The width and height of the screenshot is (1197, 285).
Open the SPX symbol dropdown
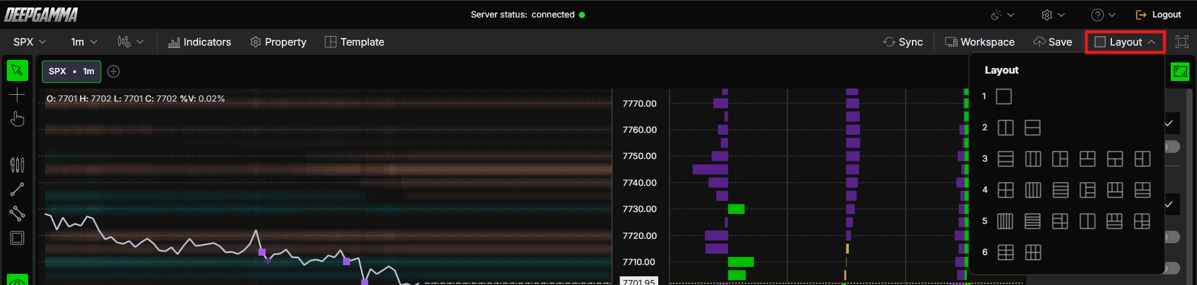pyautogui.click(x=30, y=42)
